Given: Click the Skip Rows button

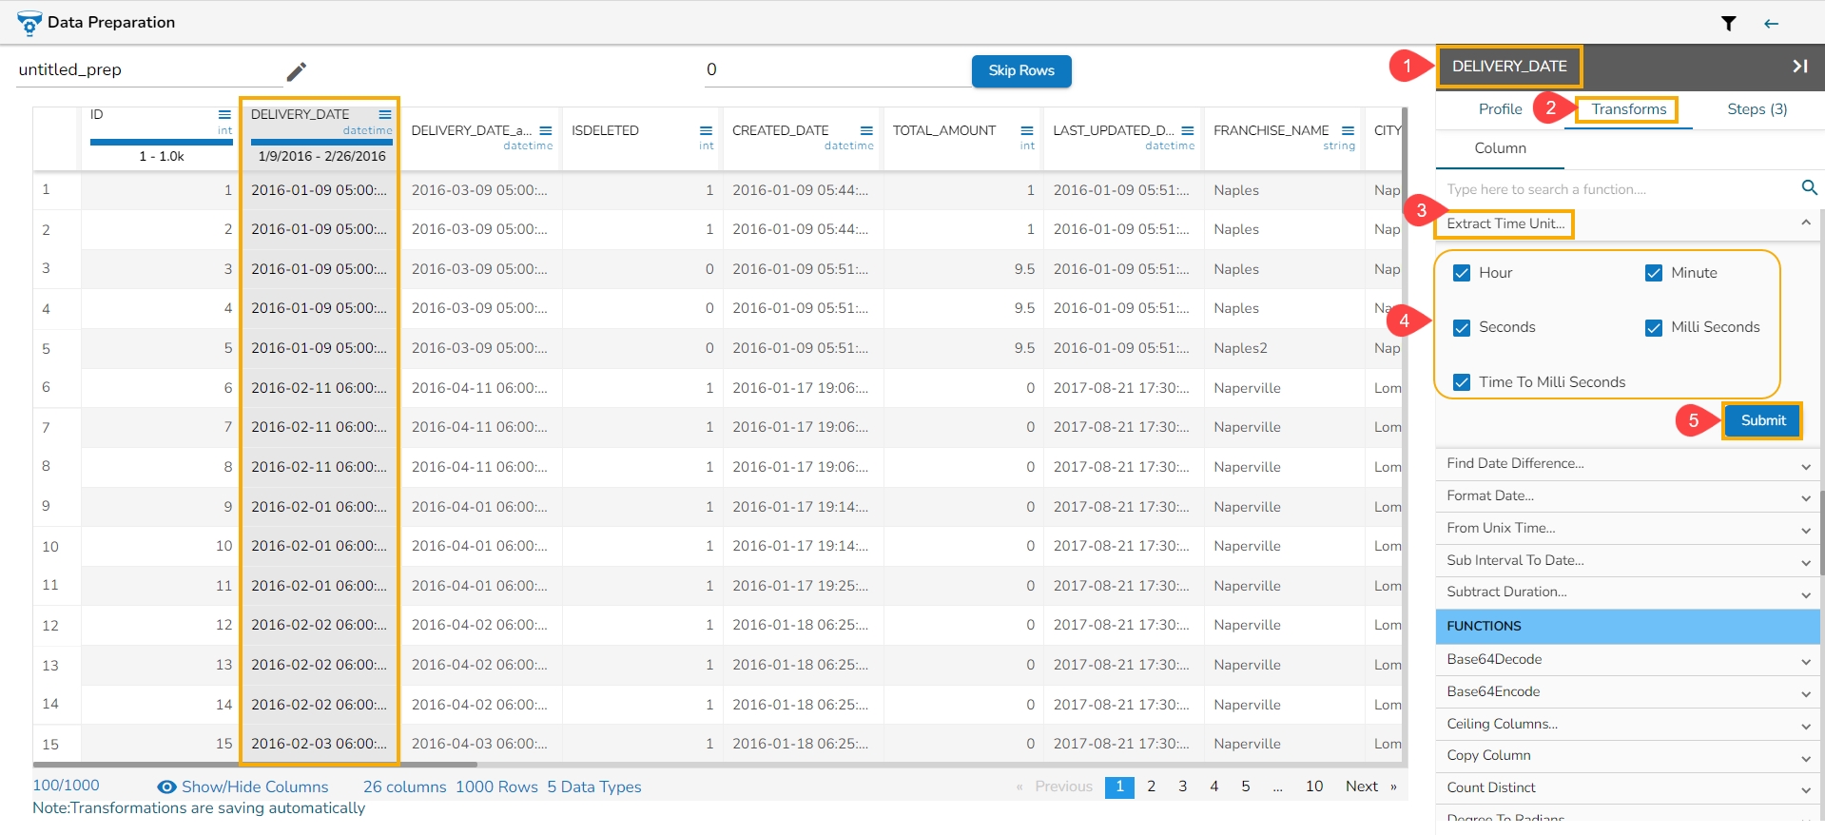Looking at the screenshot, I should (x=1020, y=71).
